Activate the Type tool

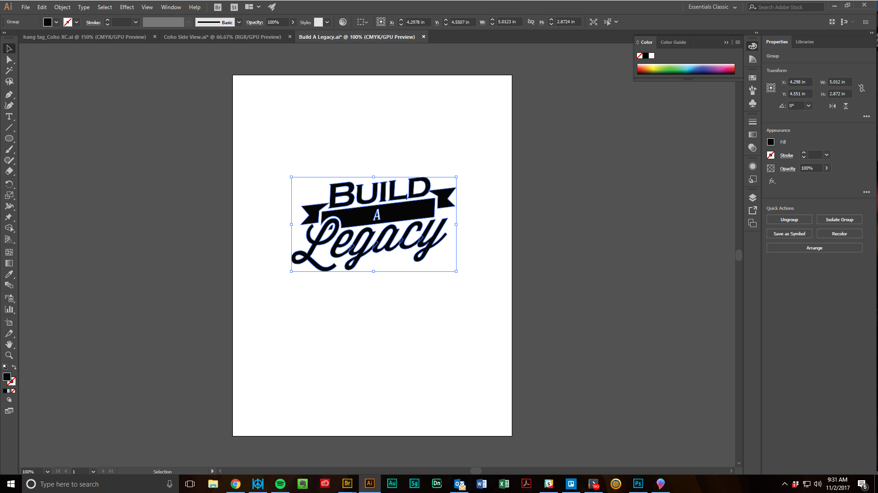tap(9, 116)
